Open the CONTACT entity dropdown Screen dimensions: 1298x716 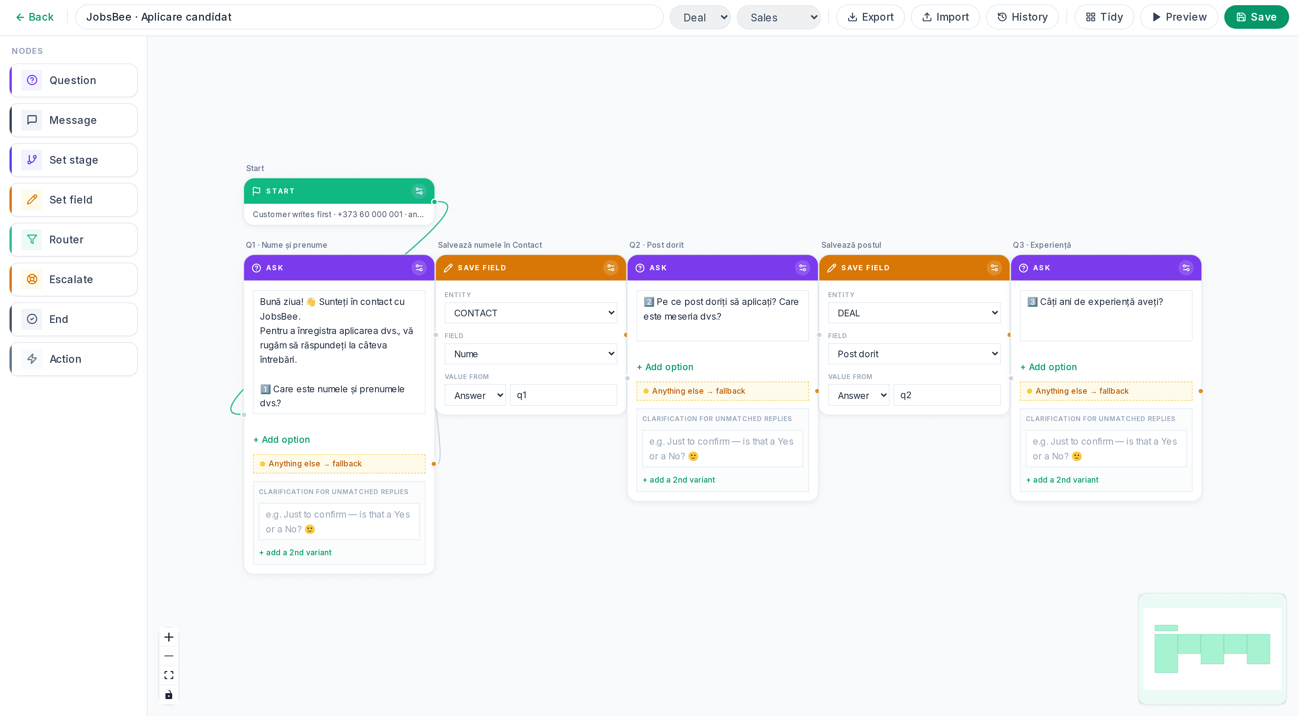[x=531, y=313]
